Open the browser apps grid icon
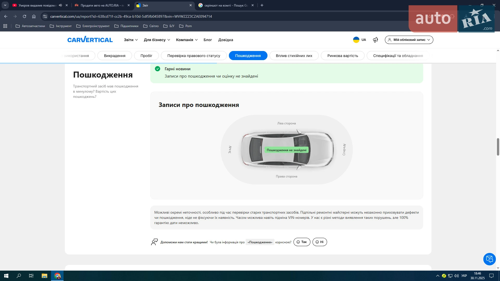Image resolution: width=500 pixels, height=281 pixels. [5, 26]
